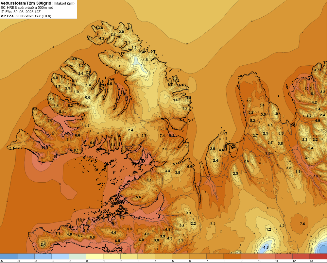Screen dimensions: 327x263
Task: Click the legend color swatch between 12 and 13
Action: click(301, 256)
